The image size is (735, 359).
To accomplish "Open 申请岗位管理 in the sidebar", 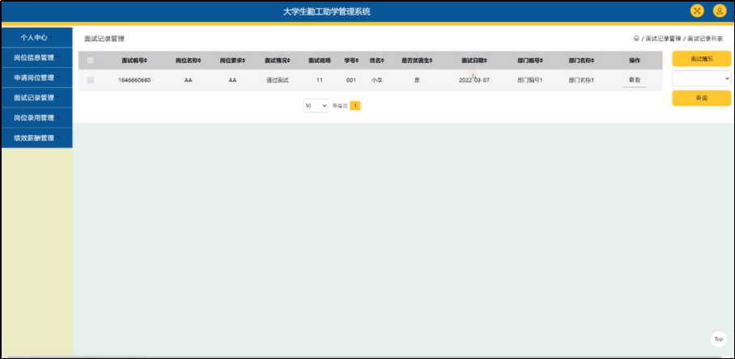I will (36, 78).
